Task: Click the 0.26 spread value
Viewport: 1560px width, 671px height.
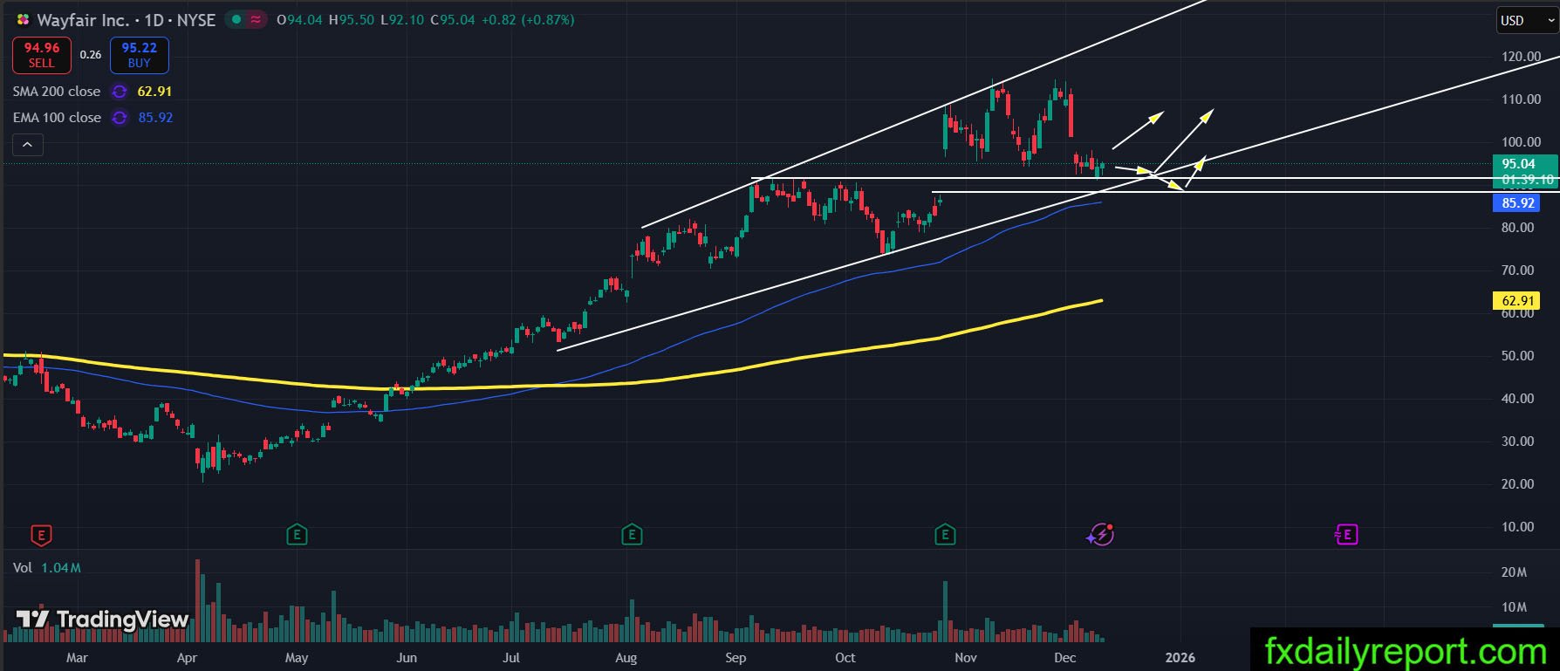Action: click(x=91, y=55)
